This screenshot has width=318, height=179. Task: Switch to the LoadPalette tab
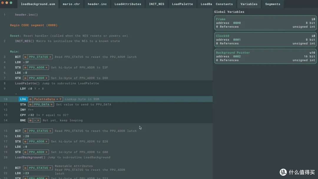182,4
